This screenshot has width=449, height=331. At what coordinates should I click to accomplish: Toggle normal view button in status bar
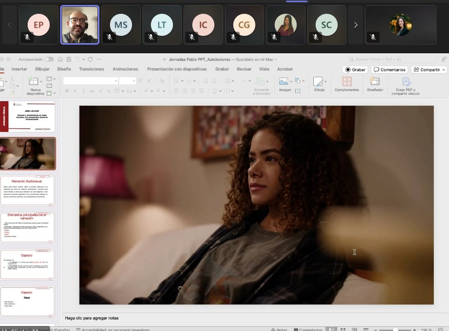click(x=332, y=329)
